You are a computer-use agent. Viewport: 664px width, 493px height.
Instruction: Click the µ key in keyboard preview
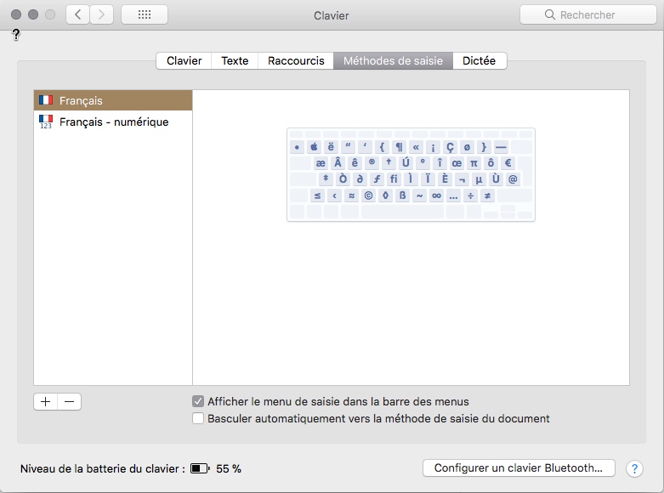coord(479,179)
